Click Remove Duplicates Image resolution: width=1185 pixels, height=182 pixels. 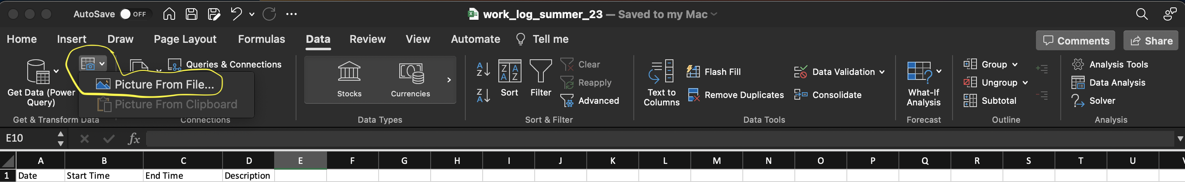click(735, 95)
